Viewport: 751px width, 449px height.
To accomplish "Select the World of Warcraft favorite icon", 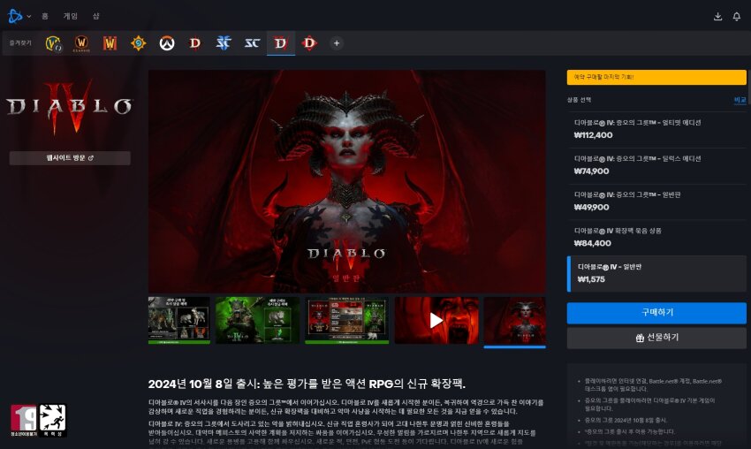I will click(53, 43).
